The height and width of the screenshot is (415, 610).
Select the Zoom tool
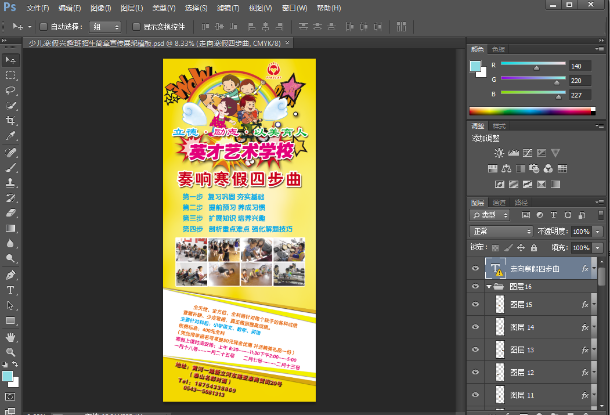[10, 352]
